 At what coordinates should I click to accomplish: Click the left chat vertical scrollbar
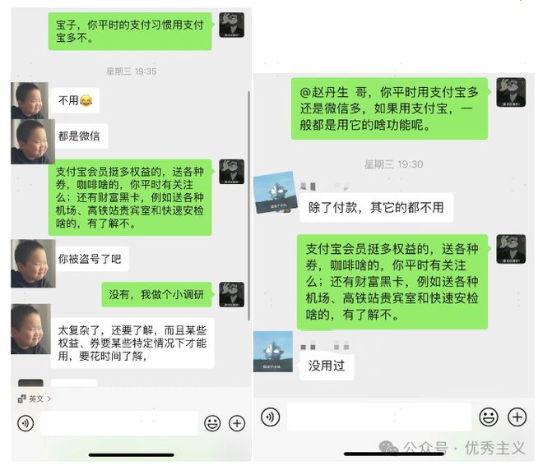(248, 205)
